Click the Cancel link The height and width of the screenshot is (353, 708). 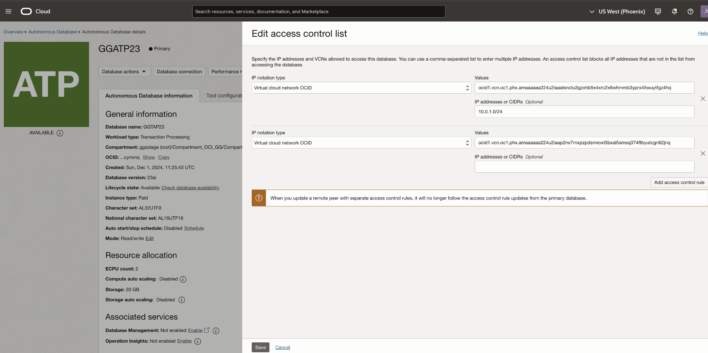[x=283, y=347]
